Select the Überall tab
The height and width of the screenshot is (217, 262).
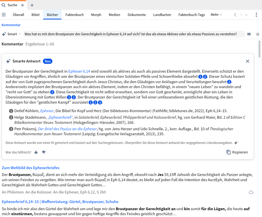pyautogui.click(x=18, y=15)
